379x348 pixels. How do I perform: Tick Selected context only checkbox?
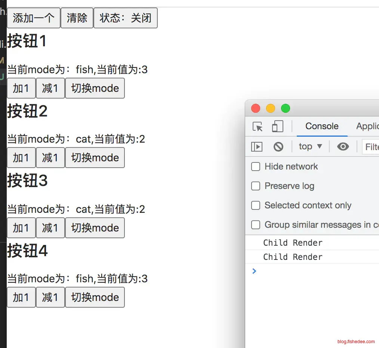[256, 205]
